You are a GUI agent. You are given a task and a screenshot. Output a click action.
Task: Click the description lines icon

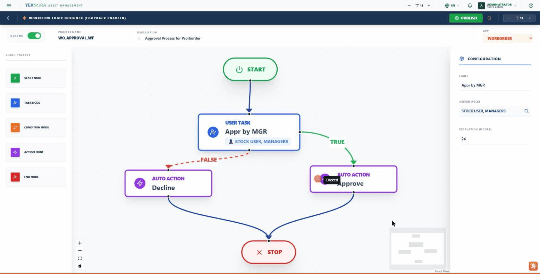point(139,38)
